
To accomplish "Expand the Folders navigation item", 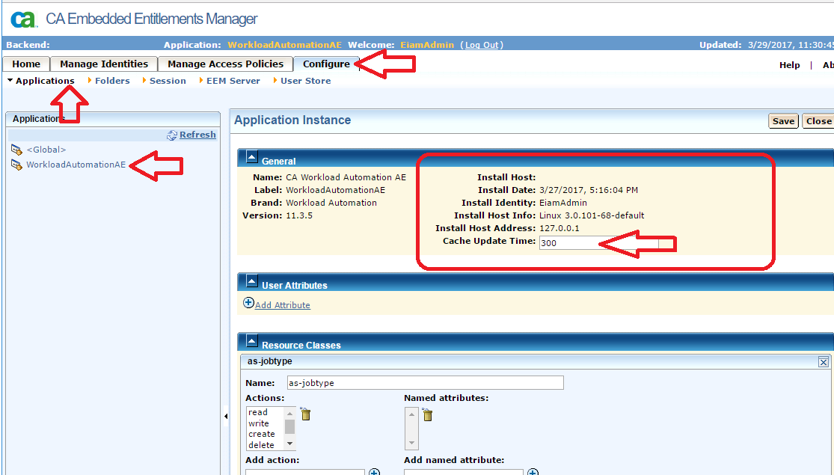I will coord(111,80).
